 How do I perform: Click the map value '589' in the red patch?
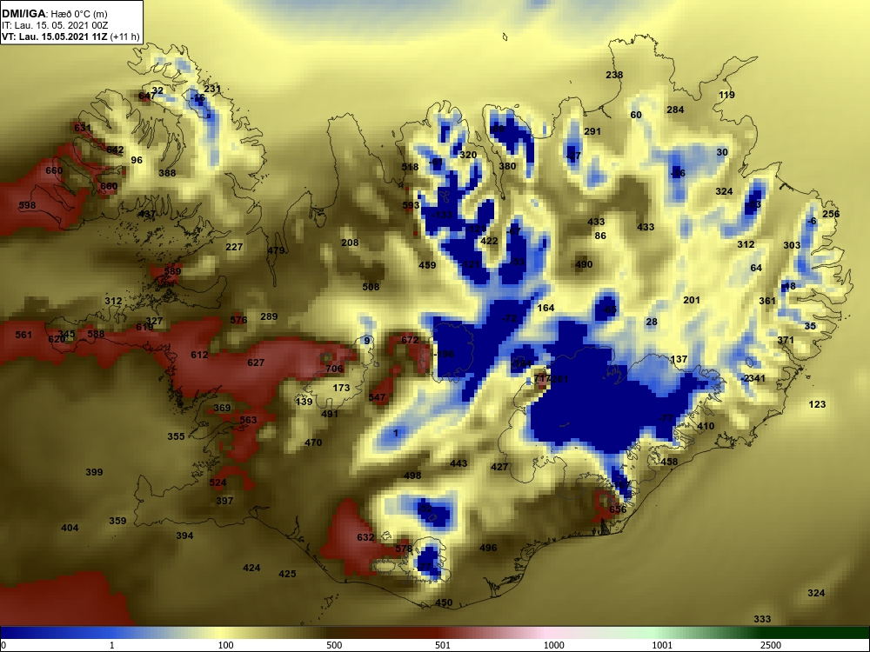click(172, 271)
